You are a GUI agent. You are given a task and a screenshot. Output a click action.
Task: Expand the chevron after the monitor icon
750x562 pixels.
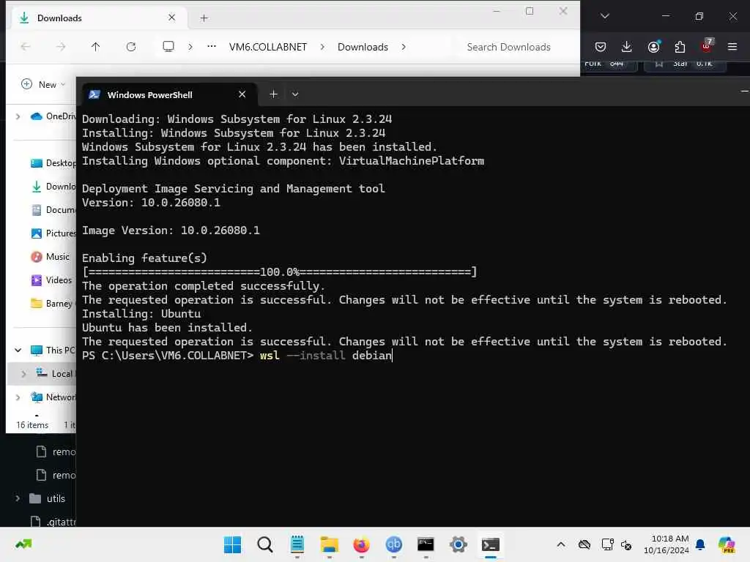[190, 47]
